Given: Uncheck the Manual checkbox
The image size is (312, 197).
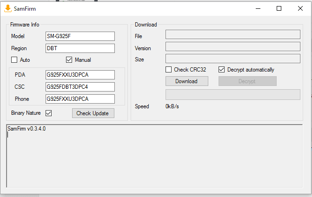Looking at the screenshot, I should point(69,59).
